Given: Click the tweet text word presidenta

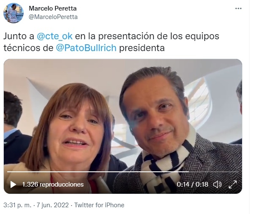Looking at the screenshot, I should 142,48.
